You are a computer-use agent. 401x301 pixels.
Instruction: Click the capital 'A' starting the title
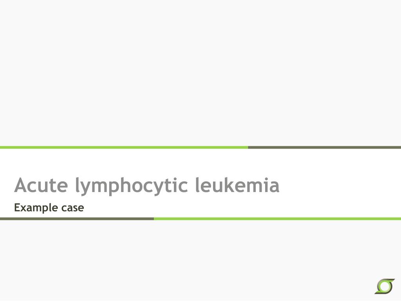(x=21, y=185)
